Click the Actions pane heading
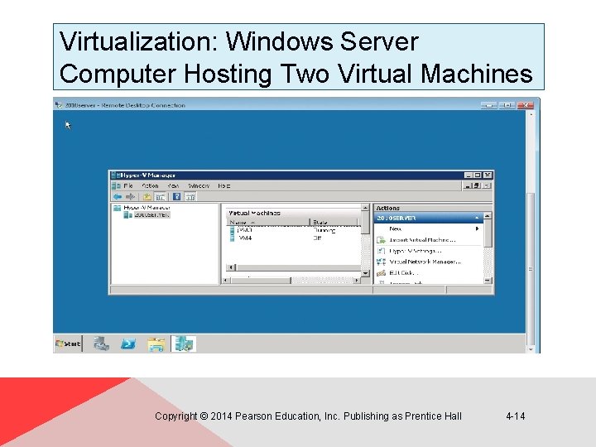The width and height of the screenshot is (596, 447). point(387,208)
